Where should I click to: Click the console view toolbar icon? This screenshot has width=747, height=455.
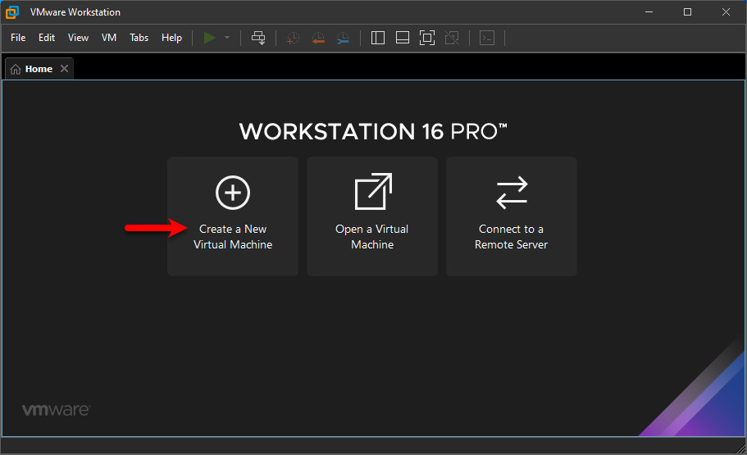point(487,38)
